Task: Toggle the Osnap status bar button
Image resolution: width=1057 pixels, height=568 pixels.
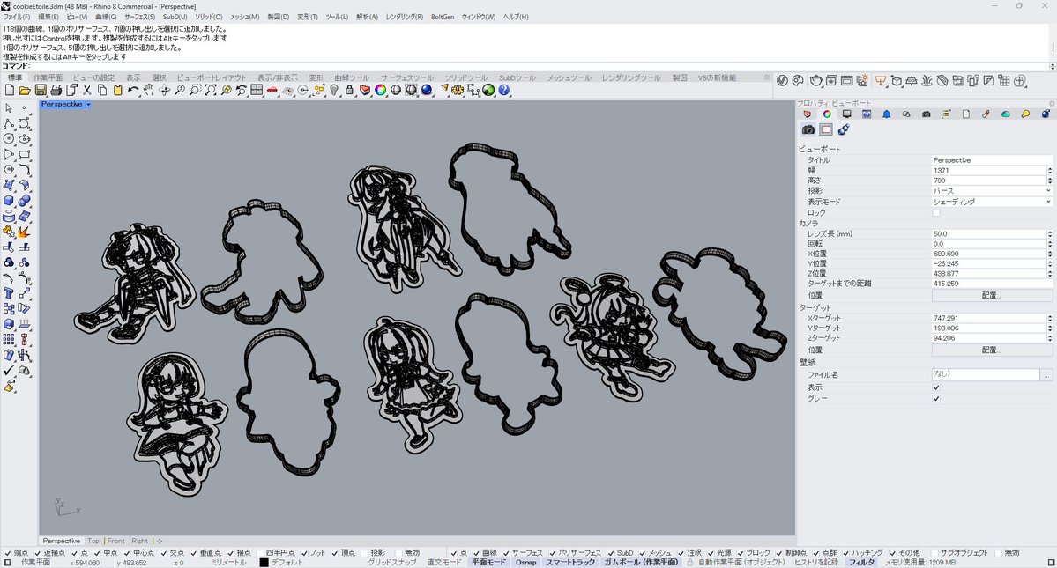Action: pos(525,562)
